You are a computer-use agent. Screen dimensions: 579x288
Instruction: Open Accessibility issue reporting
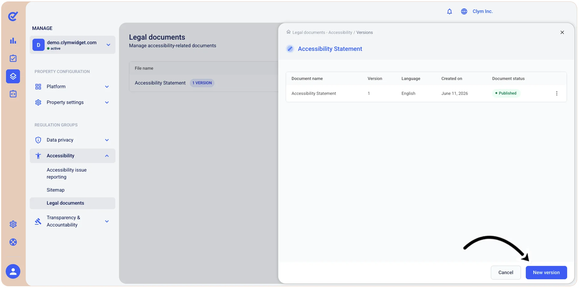[66, 173]
